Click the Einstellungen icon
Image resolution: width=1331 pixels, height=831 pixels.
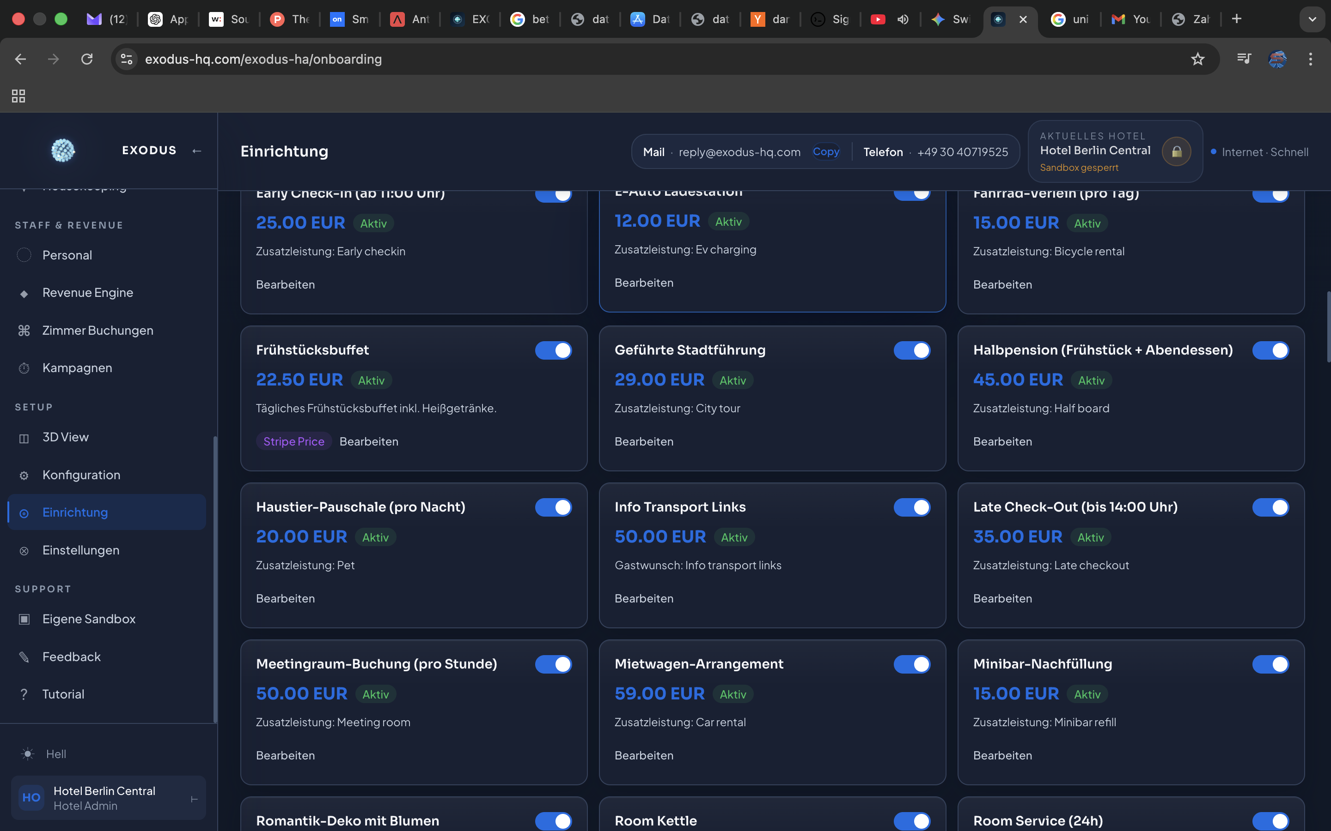point(24,551)
